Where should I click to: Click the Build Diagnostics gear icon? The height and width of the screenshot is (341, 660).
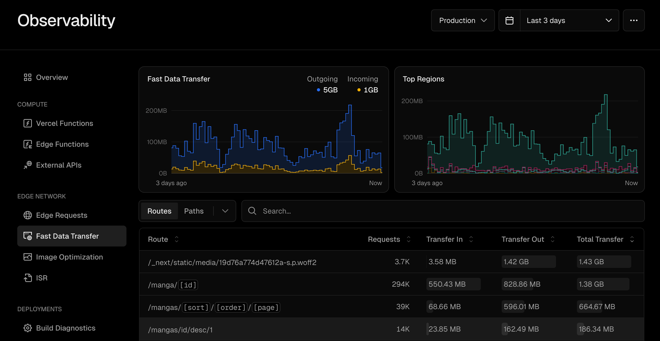click(x=27, y=328)
